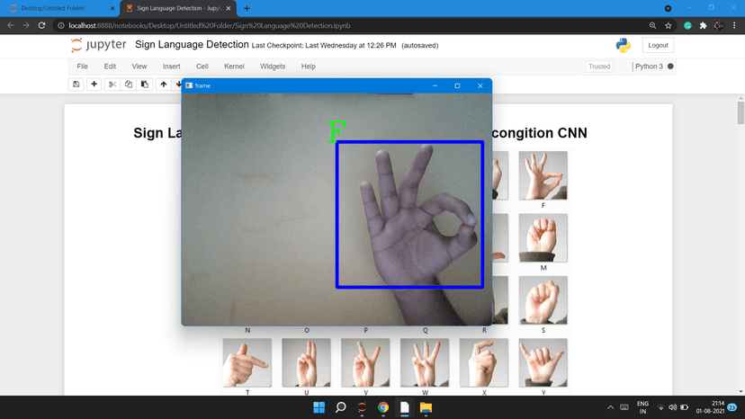Cut selected cells with scissors icon
The height and width of the screenshot is (419, 745).
coord(112,85)
